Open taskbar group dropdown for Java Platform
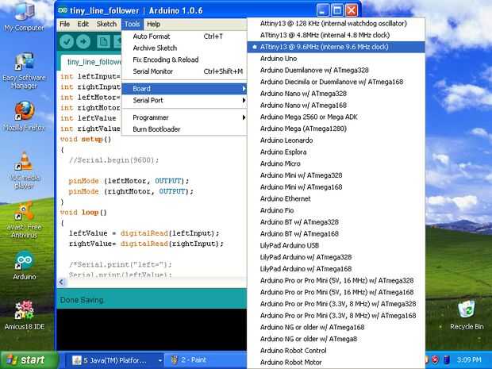Viewport: 492px width, 369px height. point(160,360)
